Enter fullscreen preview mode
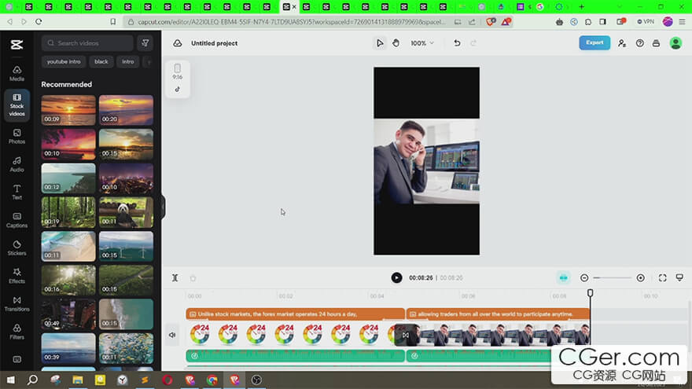Viewport: 692px width, 389px height. point(662,277)
